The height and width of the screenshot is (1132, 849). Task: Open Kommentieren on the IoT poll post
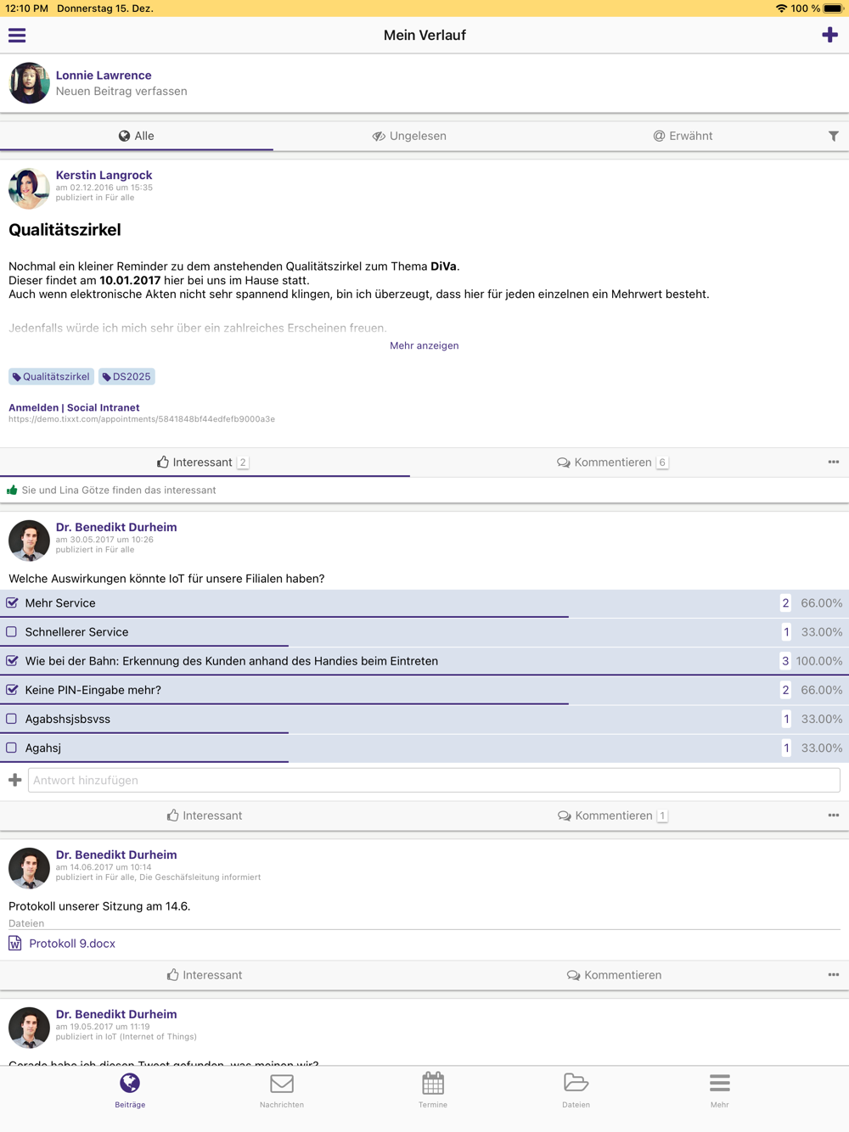(x=613, y=815)
